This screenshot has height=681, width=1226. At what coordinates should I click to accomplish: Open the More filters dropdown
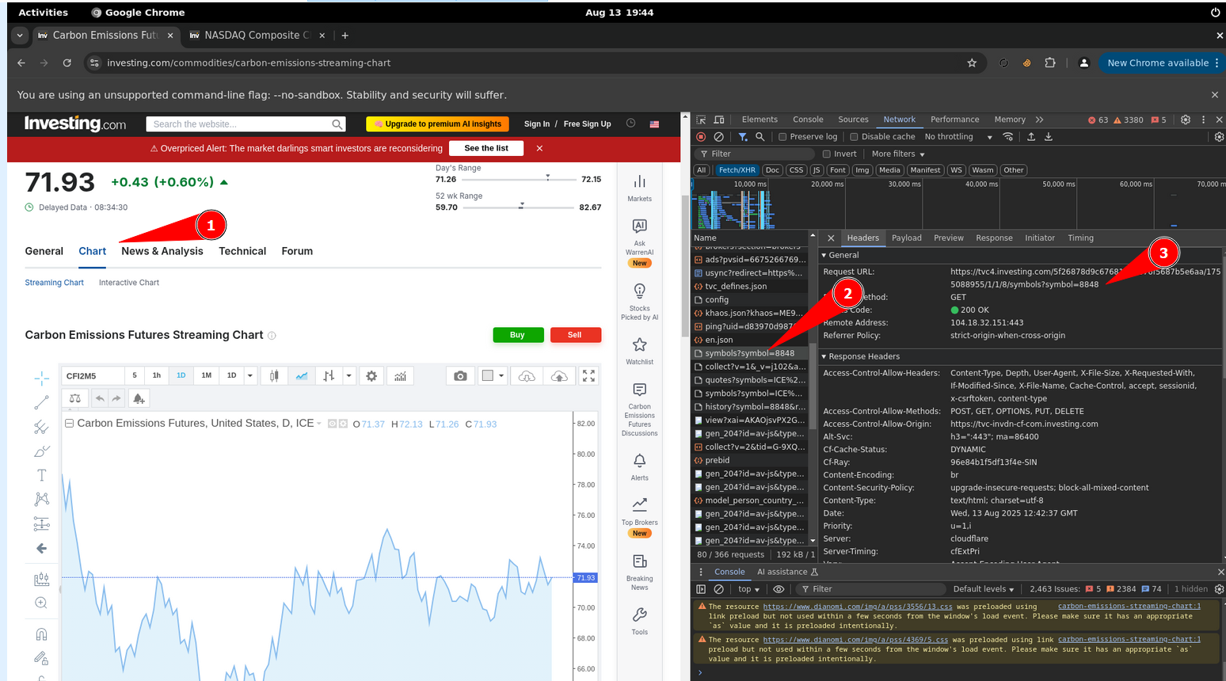click(x=898, y=154)
